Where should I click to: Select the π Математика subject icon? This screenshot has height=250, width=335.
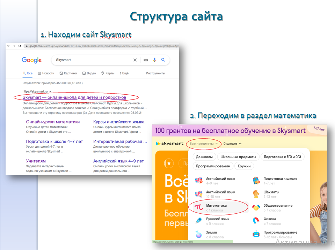(x=198, y=206)
